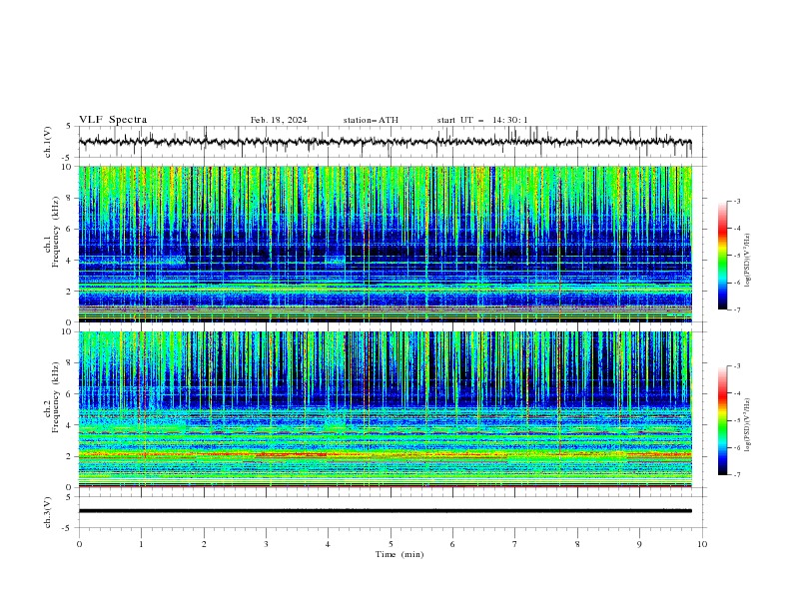Viewport: 791px width, 611px height.
Task: Click the ch.1 'Frequency (kHz)' axis label
Action: (x=56, y=232)
